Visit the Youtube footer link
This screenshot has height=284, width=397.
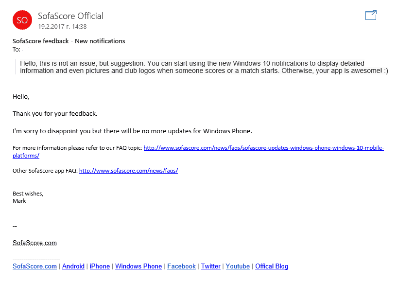click(x=238, y=266)
